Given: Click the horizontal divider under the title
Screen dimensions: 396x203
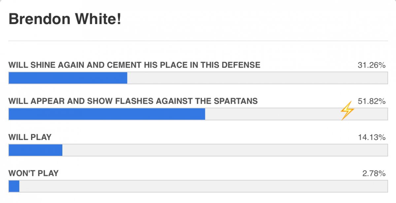Looking at the screenshot, I should (198, 41).
